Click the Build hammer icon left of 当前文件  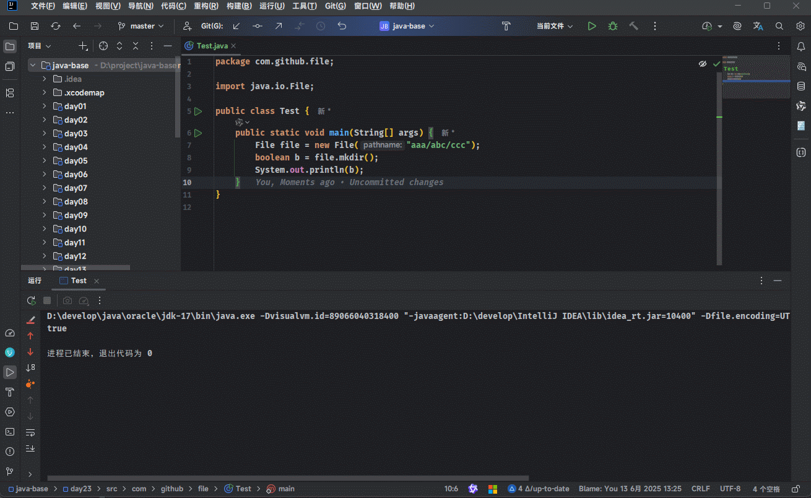click(506, 26)
